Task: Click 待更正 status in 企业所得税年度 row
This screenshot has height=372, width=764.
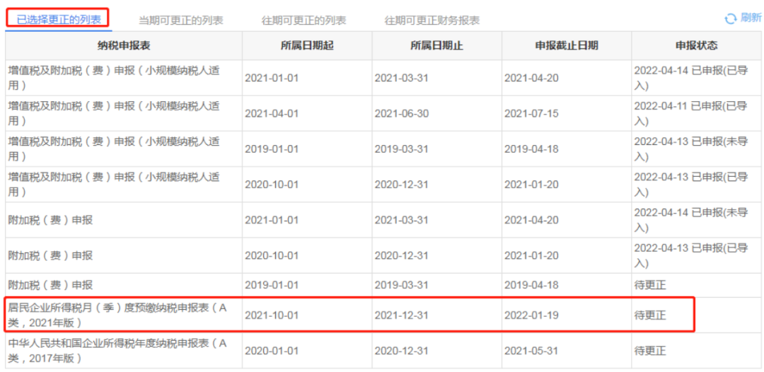Action: [650, 351]
